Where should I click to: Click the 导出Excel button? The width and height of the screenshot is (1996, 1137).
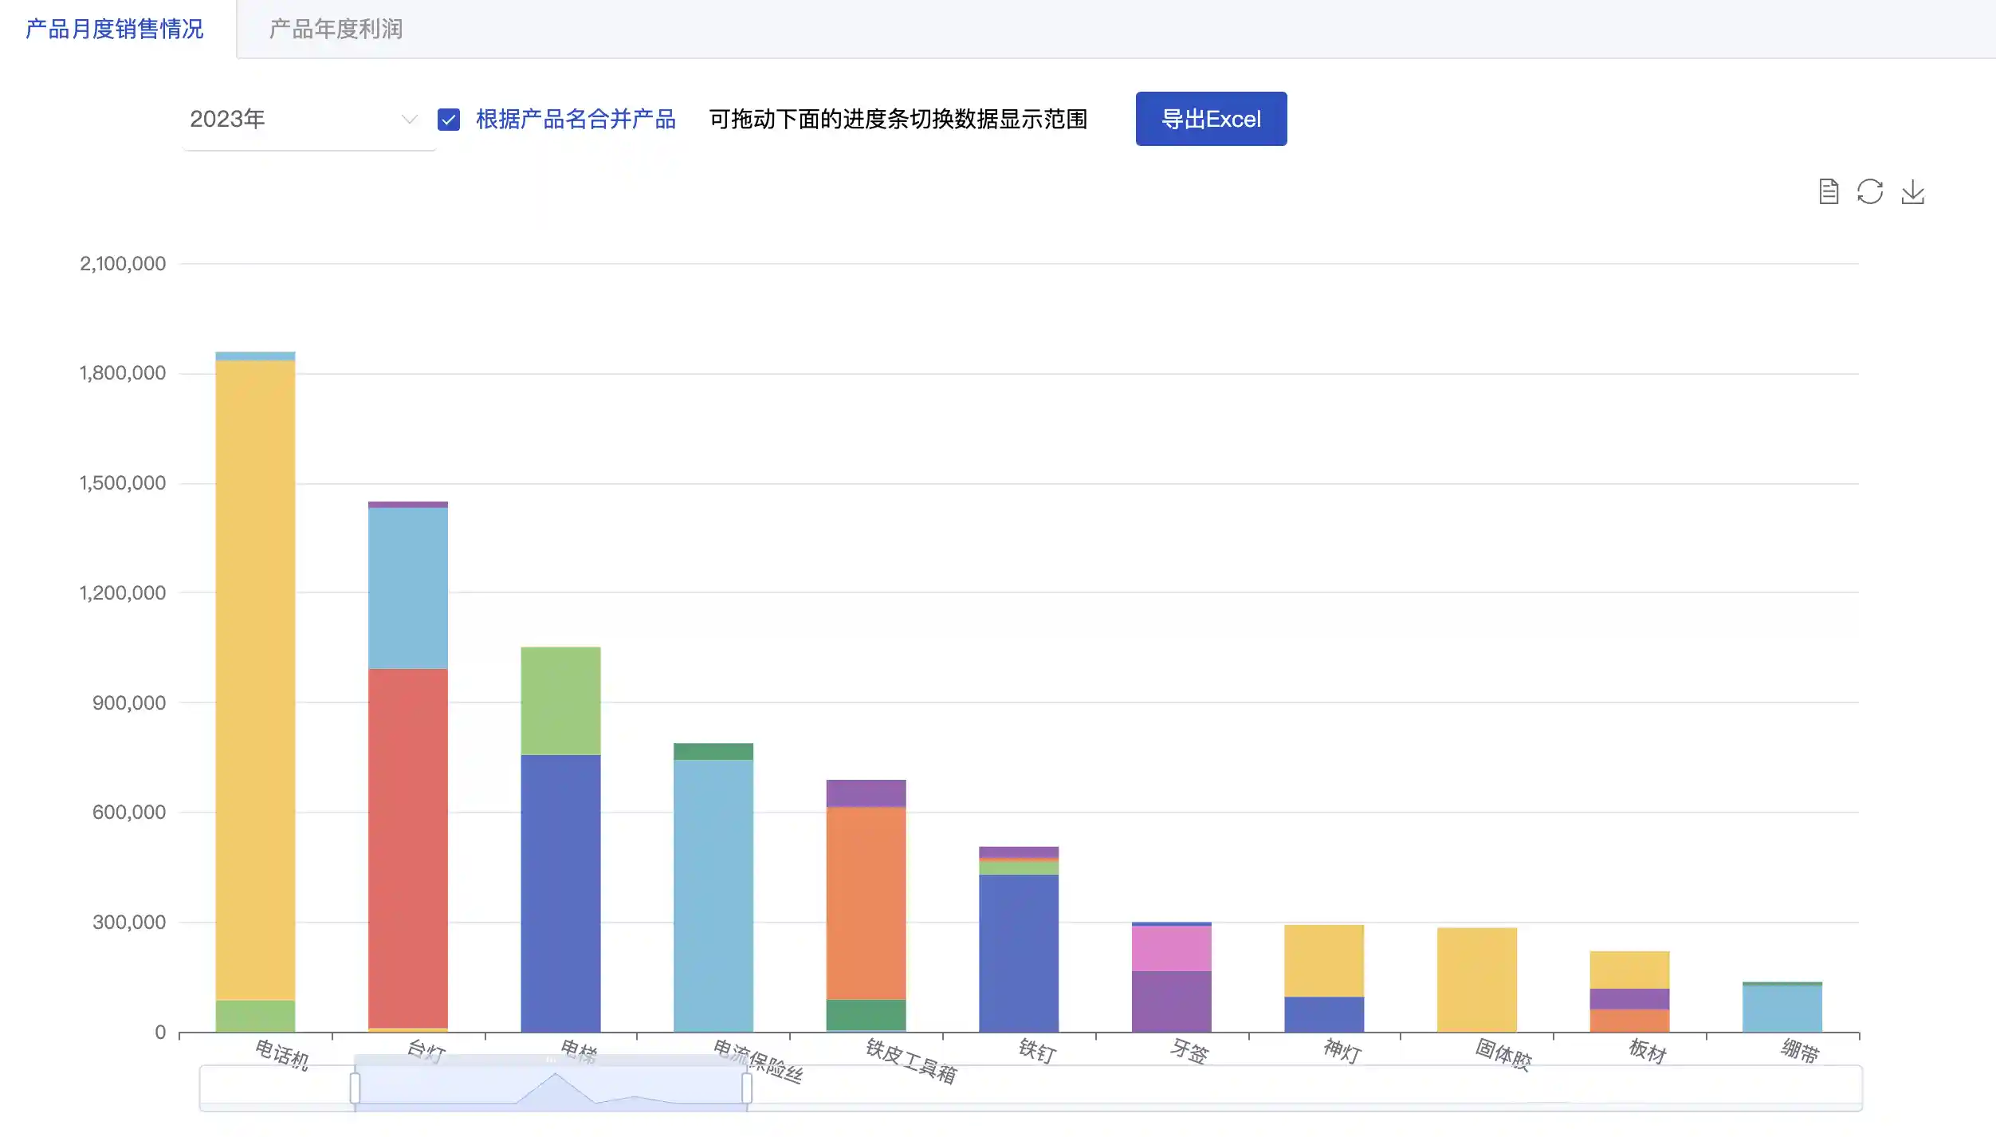[x=1211, y=119]
